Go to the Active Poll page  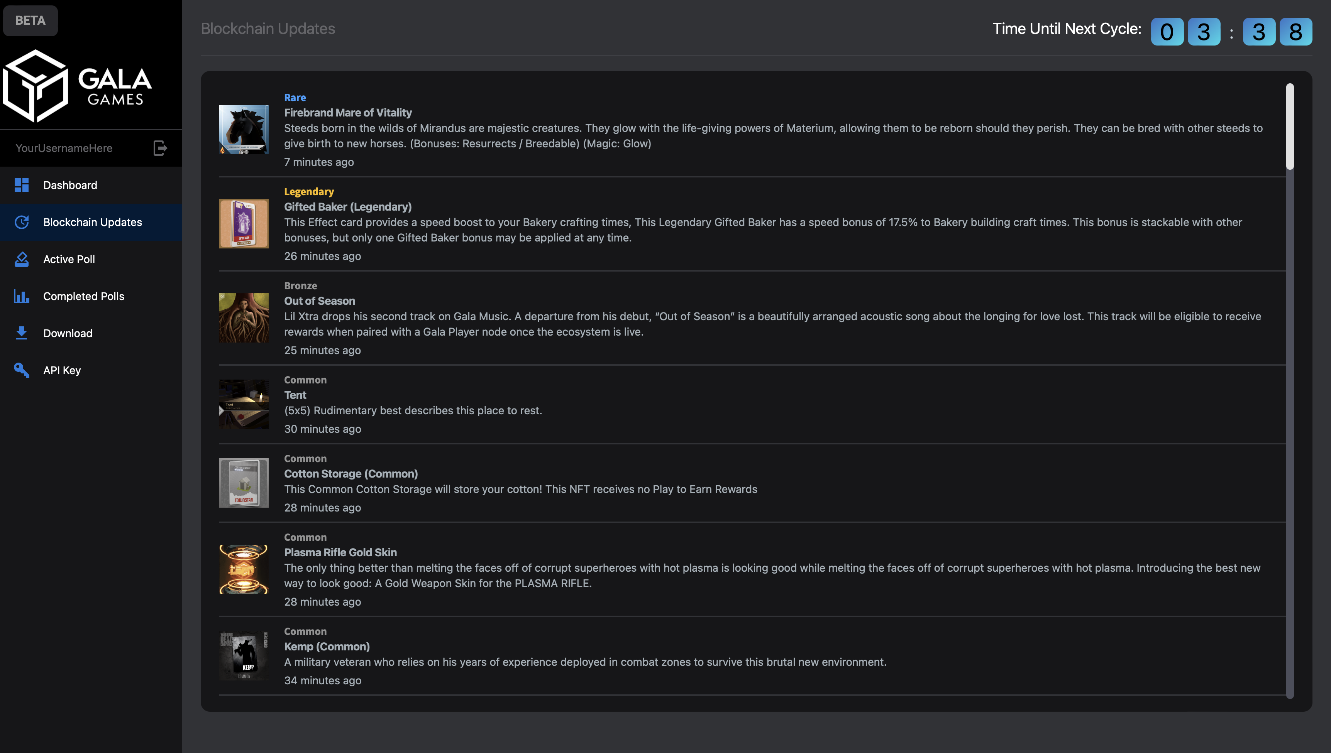[x=91, y=259]
